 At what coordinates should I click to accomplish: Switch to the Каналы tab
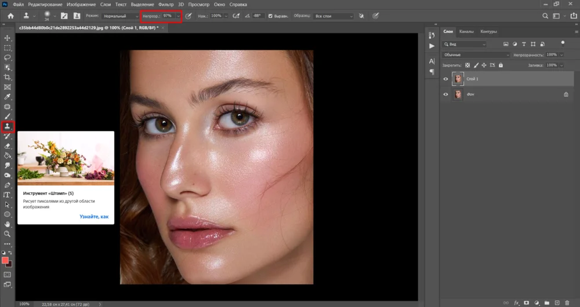coord(466,31)
